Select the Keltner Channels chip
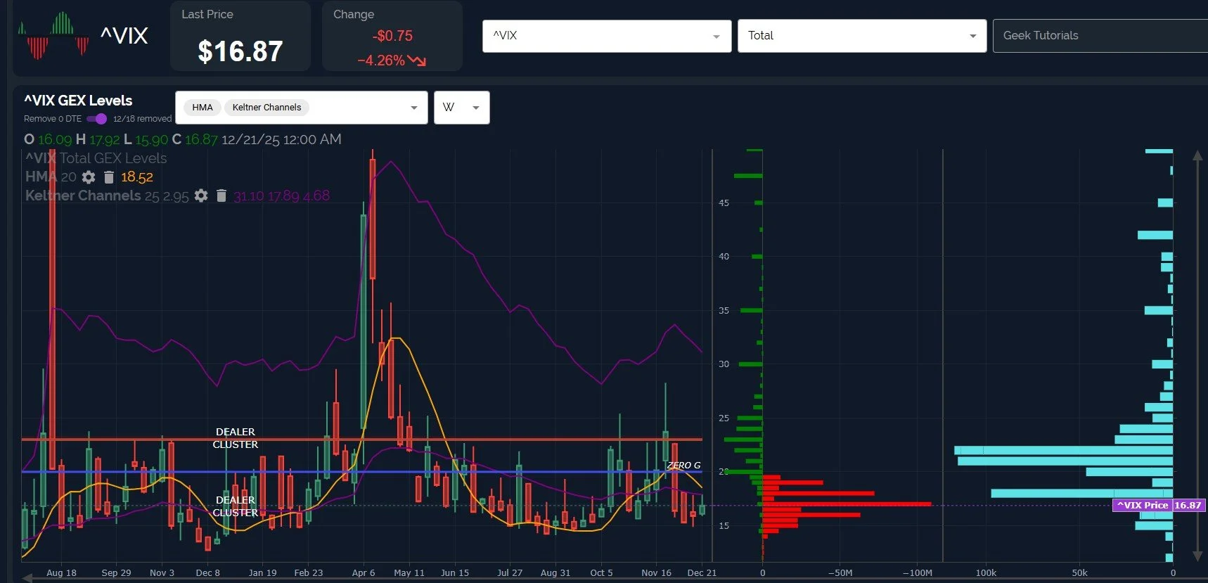The width and height of the screenshot is (1208, 583). [x=266, y=108]
